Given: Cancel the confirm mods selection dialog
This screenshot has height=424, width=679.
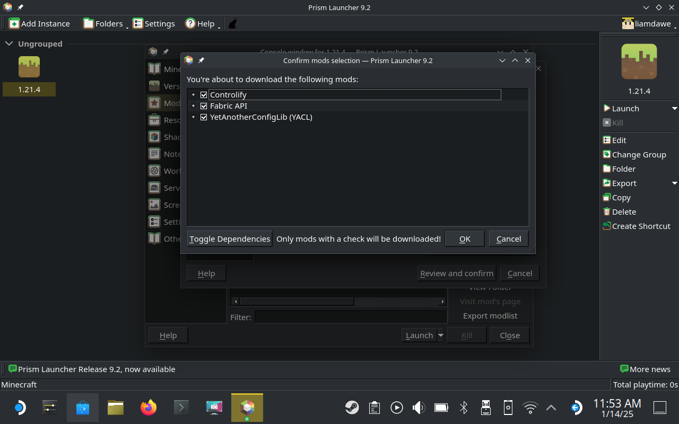Looking at the screenshot, I should click(x=508, y=239).
